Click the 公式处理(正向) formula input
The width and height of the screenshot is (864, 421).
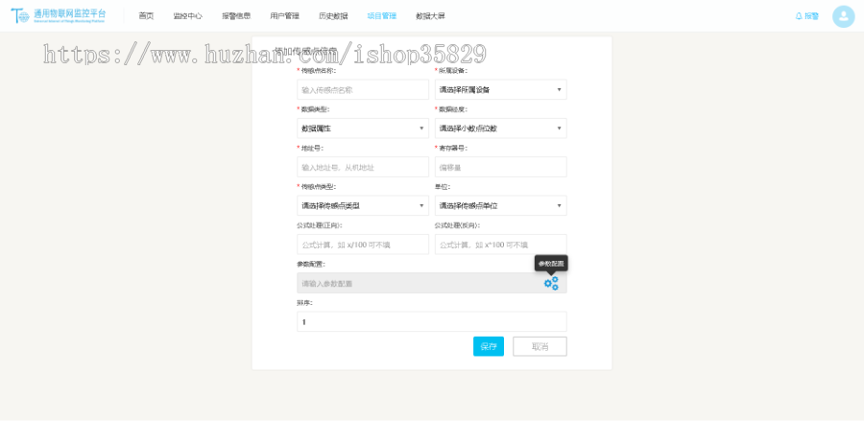(363, 245)
